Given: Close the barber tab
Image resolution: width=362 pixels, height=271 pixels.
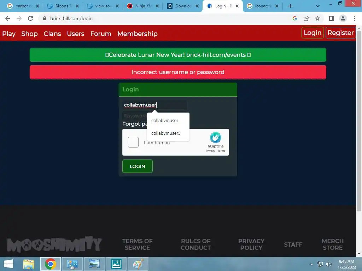Looking at the screenshot, I should point(37,6).
